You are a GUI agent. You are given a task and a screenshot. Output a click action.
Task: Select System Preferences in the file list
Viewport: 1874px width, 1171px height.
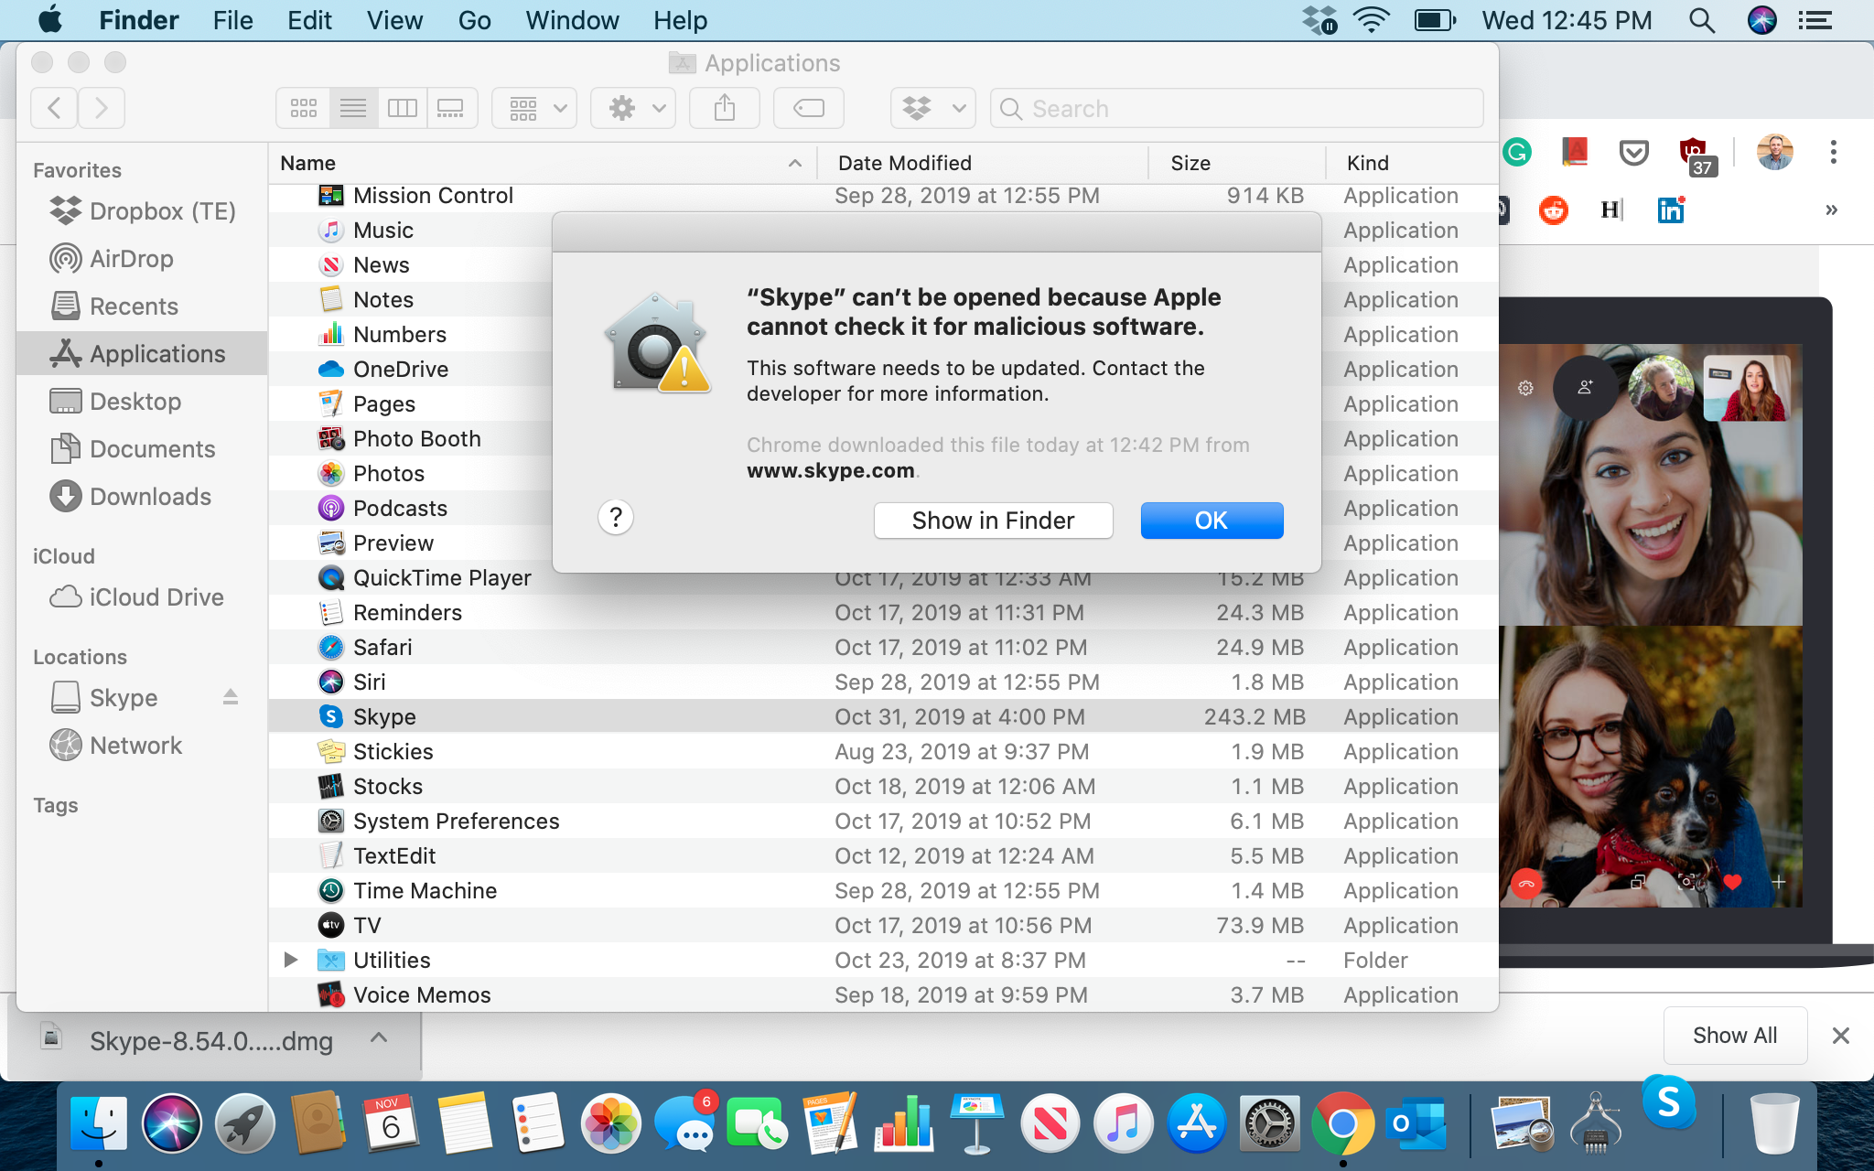[883, 821]
